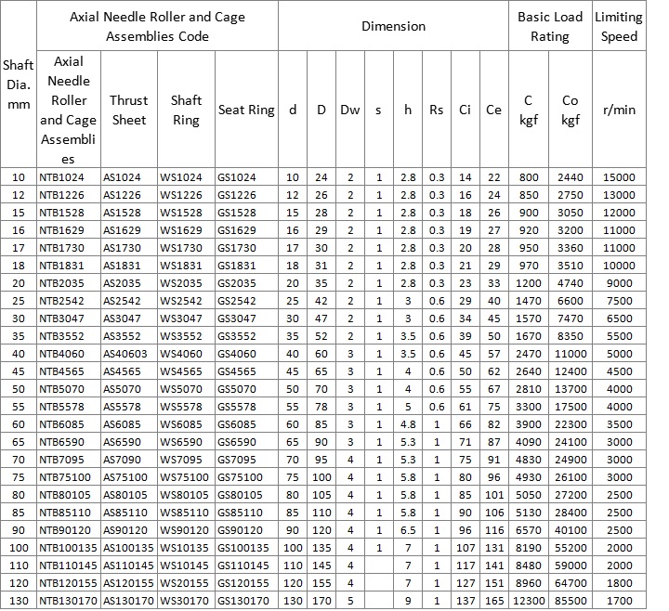Select the Co value 40100
Viewport: 669px width, 611px height.
click(x=571, y=530)
